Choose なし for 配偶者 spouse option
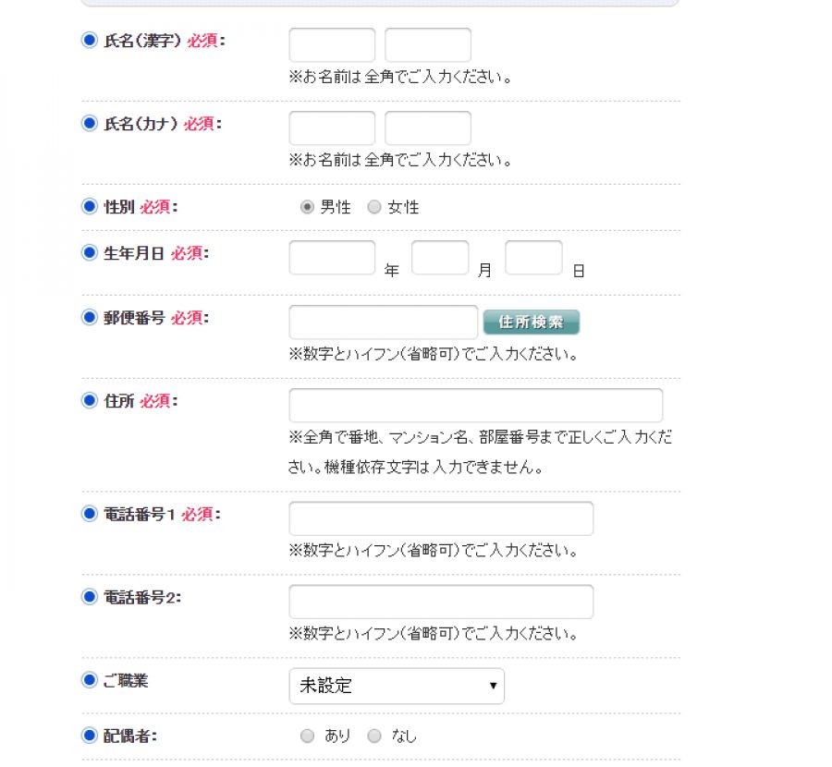The image size is (832, 767). [x=374, y=737]
